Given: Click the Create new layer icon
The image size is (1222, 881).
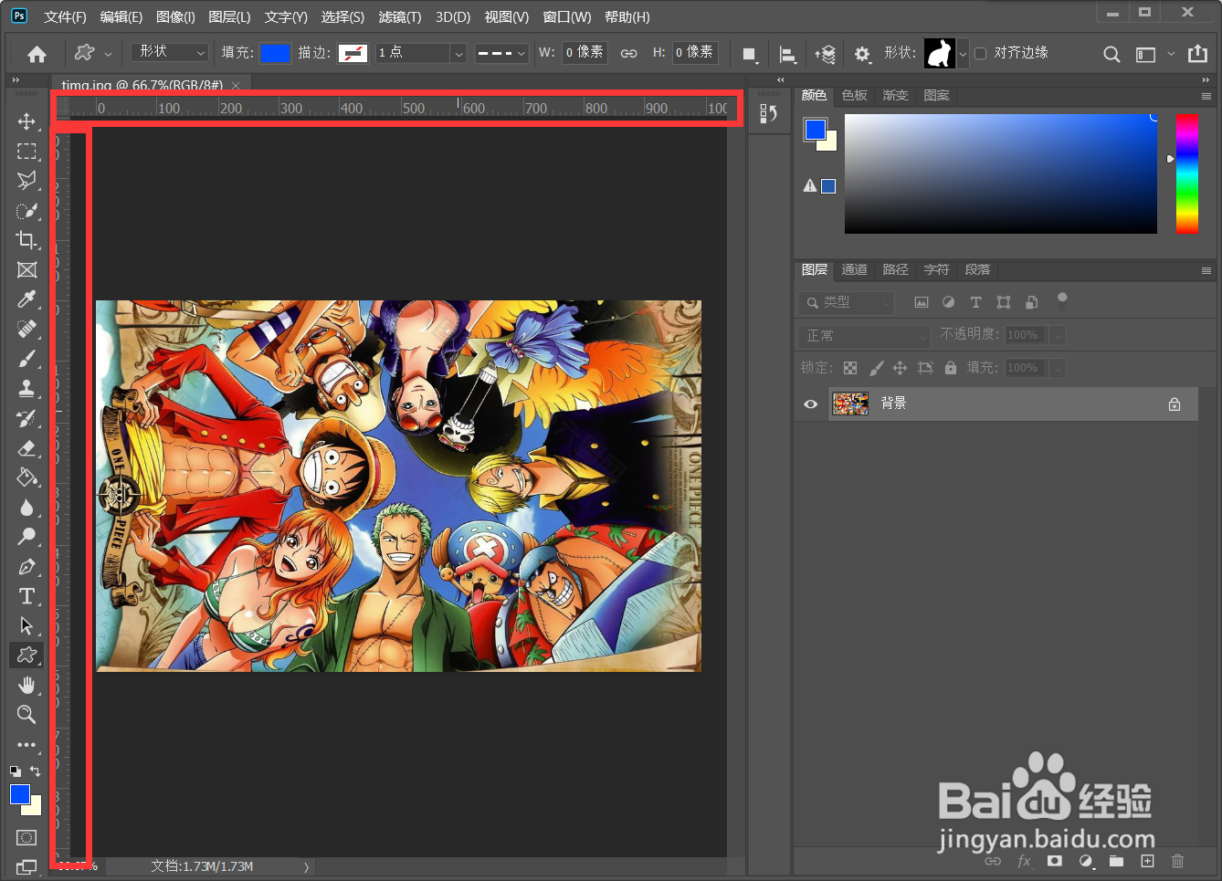Looking at the screenshot, I should click(1147, 861).
